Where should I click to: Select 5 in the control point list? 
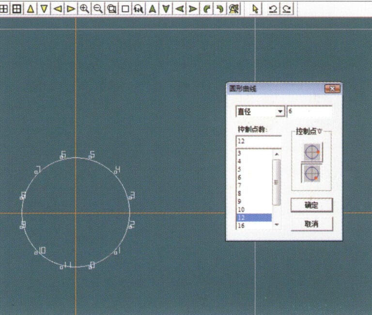coord(254,169)
